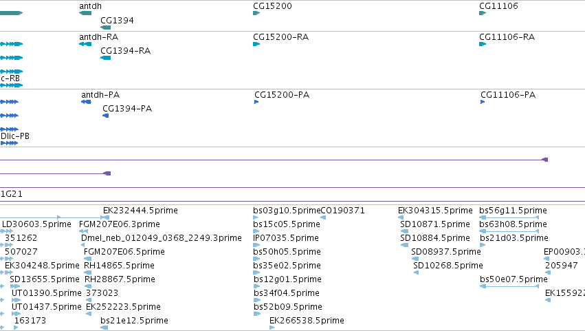Click the Dmel_neb_012049_0368_2249.3prime label
This screenshot has width=585, height=331.
161,238
